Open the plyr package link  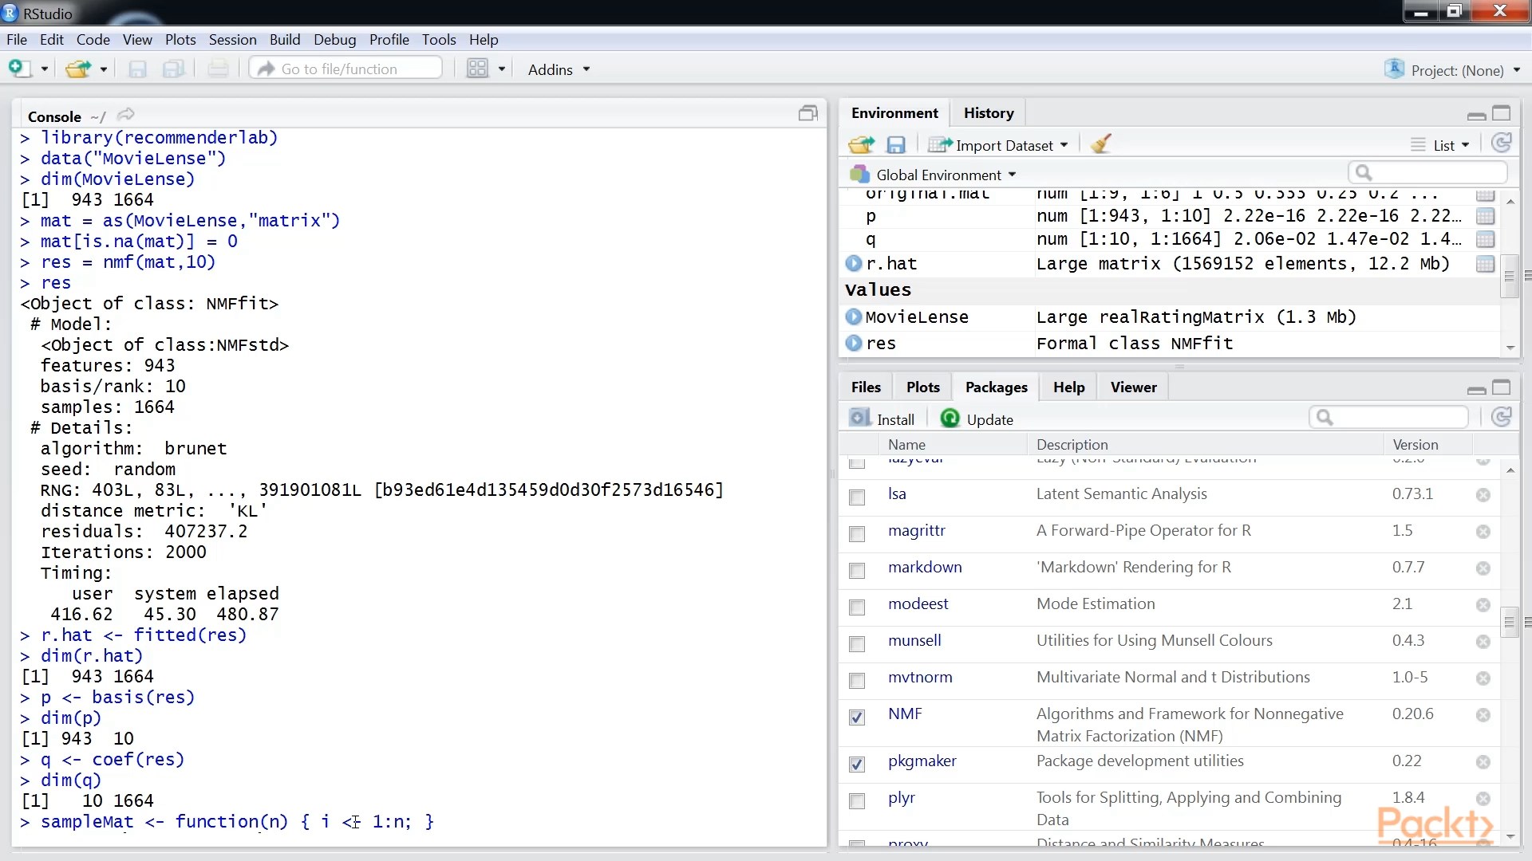coord(902,798)
